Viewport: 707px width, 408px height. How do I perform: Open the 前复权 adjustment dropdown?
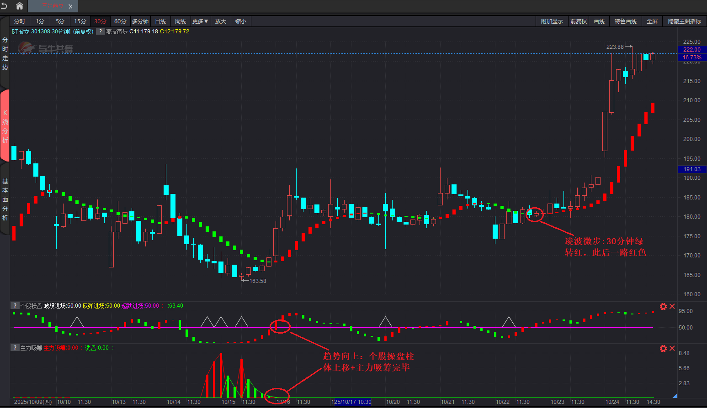578,21
